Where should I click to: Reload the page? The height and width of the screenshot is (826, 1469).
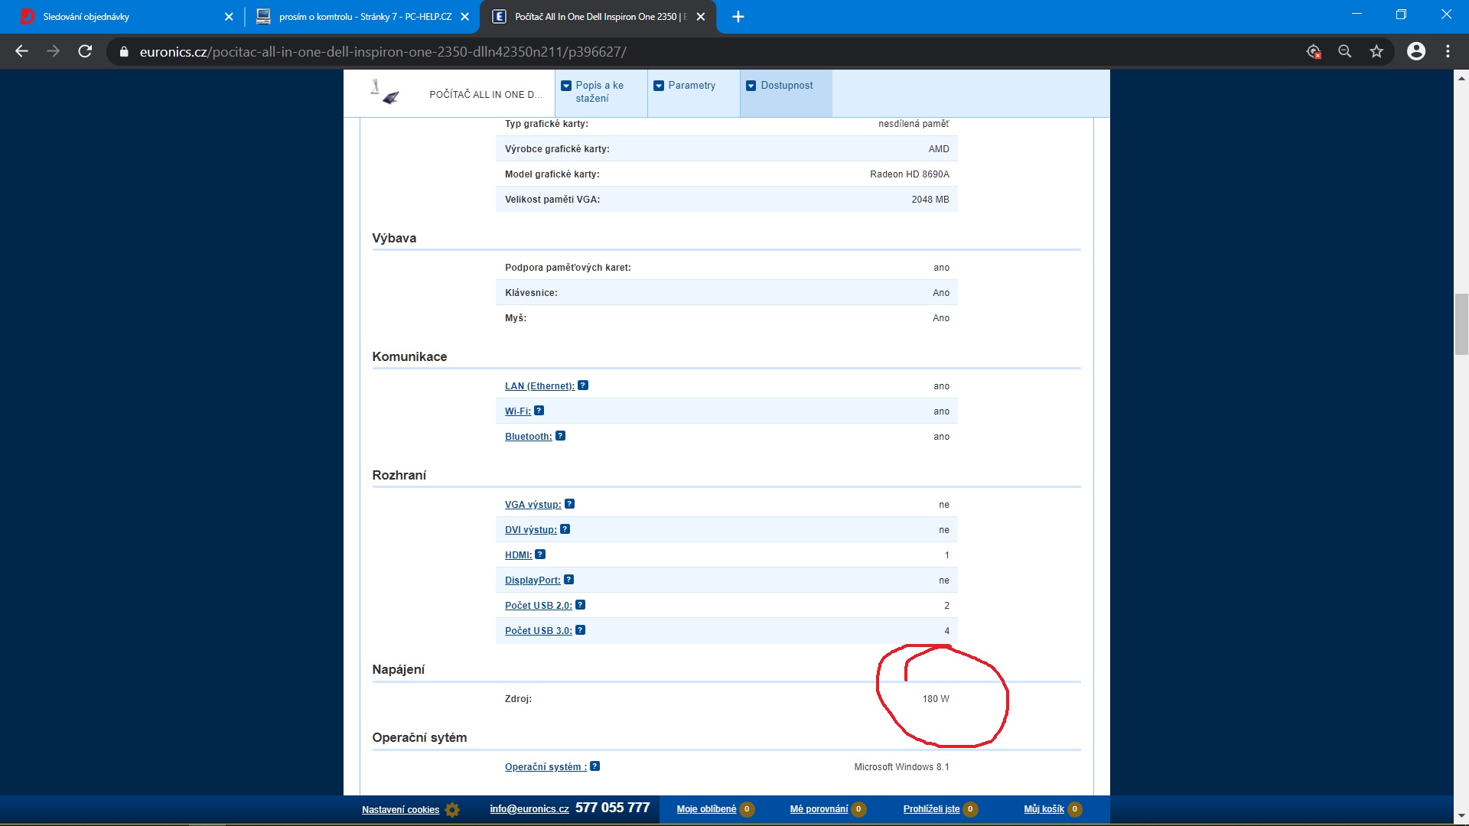point(85,51)
